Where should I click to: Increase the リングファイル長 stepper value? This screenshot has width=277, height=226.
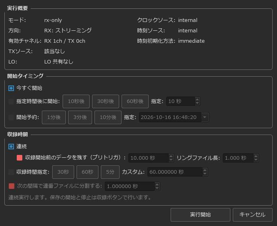[x=256, y=156]
